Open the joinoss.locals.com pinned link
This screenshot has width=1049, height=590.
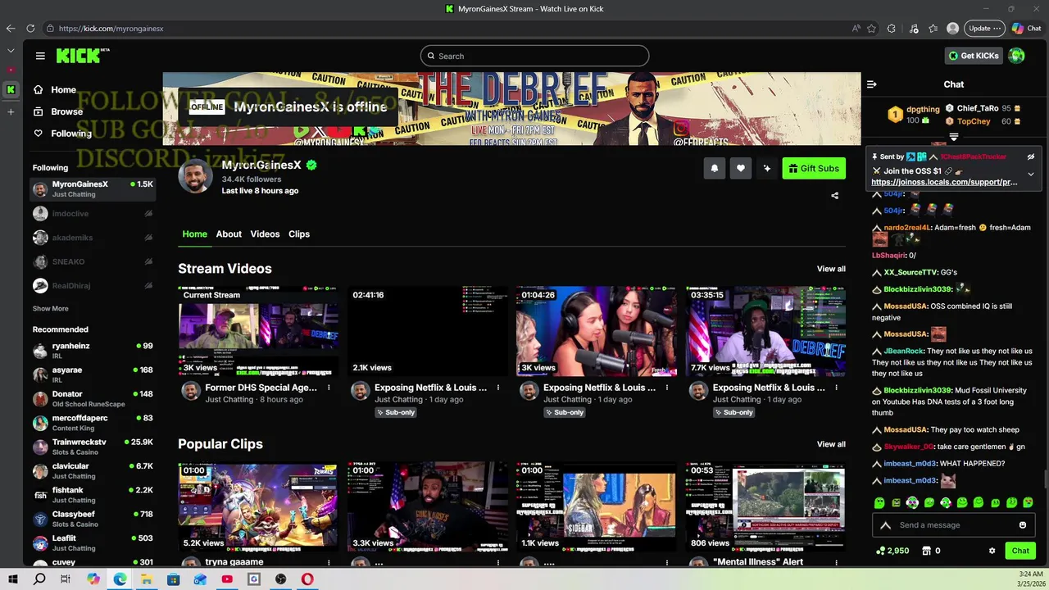[x=944, y=183]
